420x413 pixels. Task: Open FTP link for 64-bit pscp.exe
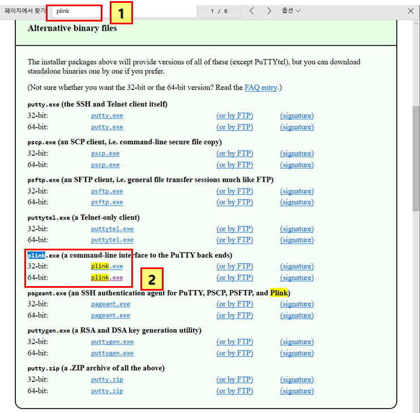pos(235,164)
